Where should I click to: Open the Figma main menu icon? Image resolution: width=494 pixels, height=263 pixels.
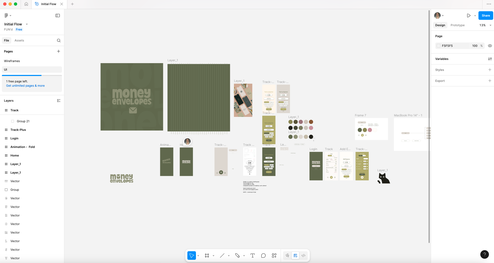pos(6,16)
